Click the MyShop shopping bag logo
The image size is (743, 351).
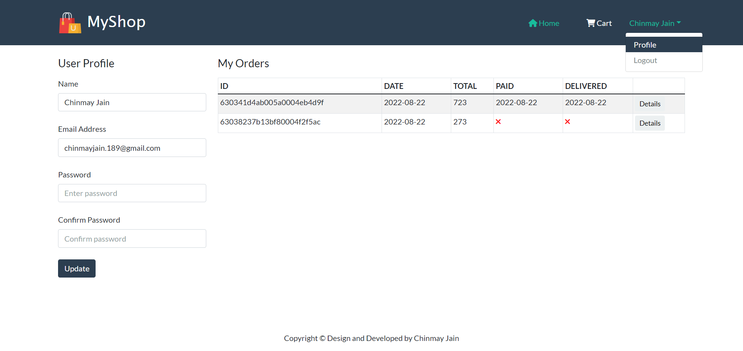coord(70,22)
